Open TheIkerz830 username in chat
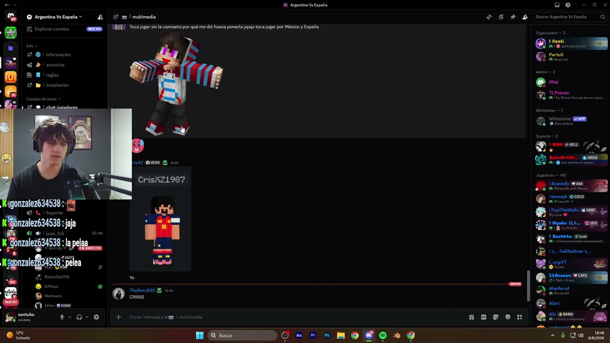The image size is (610, 343). point(142,291)
